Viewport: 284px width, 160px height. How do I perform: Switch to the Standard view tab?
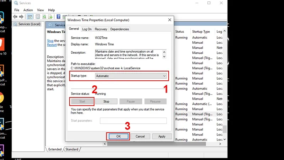[72, 149]
